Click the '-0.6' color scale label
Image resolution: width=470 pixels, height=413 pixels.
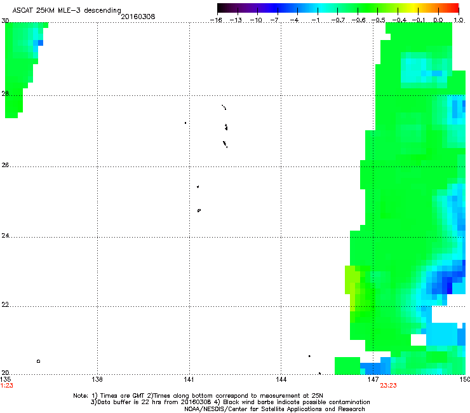358,20
